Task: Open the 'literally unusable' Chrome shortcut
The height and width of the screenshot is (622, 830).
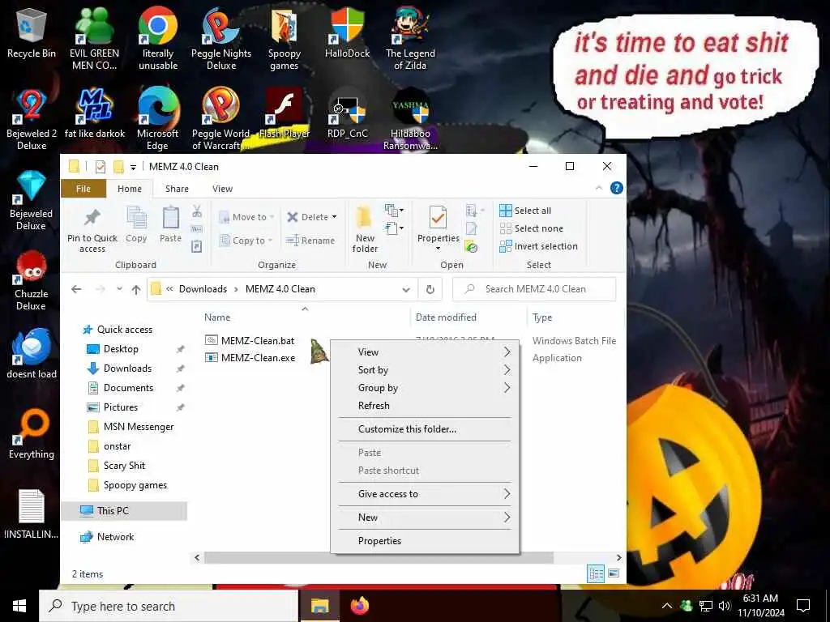Action: pos(158,39)
